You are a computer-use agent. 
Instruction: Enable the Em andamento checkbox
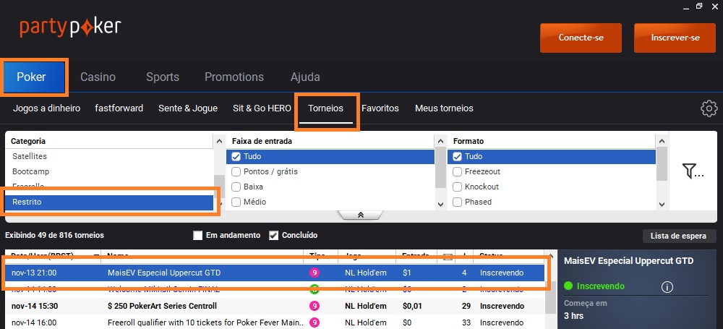tap(198, 235)
